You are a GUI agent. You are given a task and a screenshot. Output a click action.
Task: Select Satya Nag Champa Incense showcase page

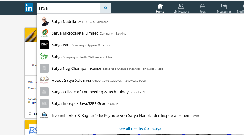(140, 69)
